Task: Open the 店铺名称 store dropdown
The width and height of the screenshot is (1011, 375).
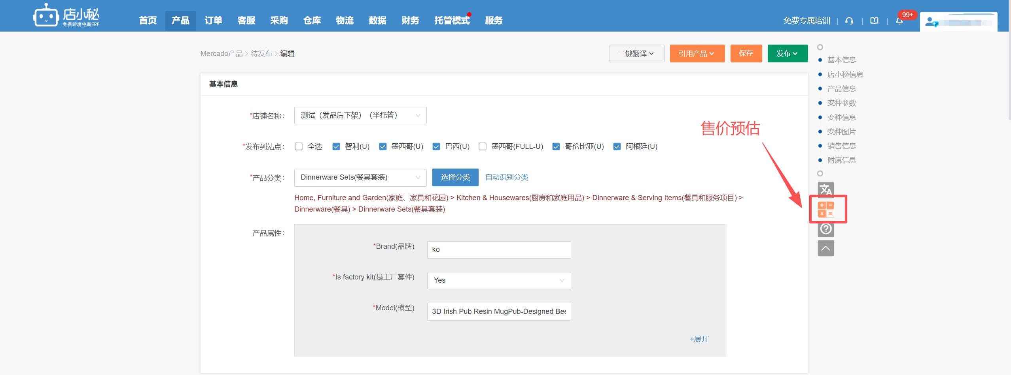Action: pyautogui.click(x=360, y=116)
